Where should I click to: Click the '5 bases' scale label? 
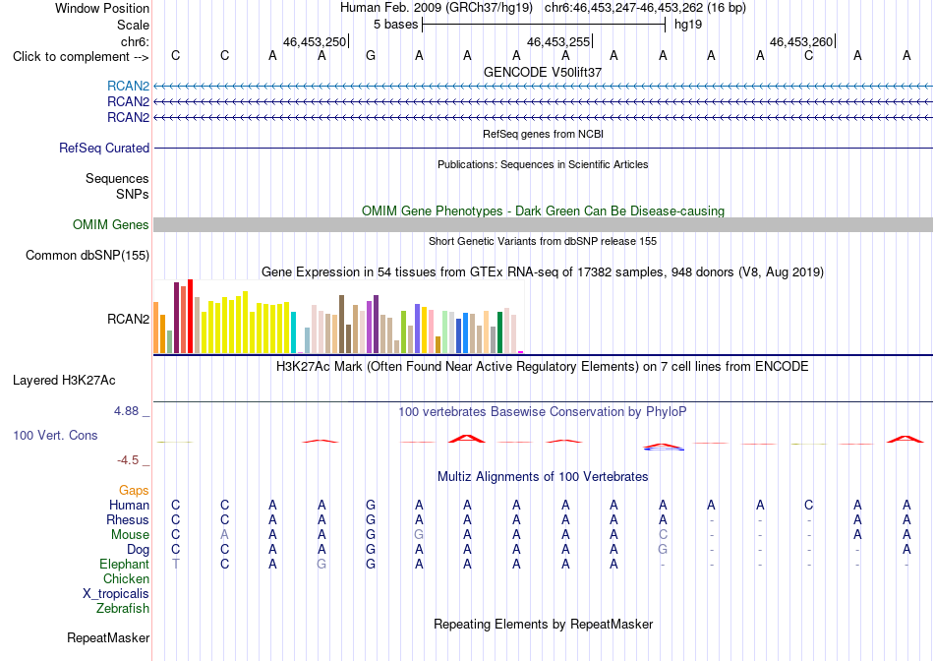click(396, 25)
